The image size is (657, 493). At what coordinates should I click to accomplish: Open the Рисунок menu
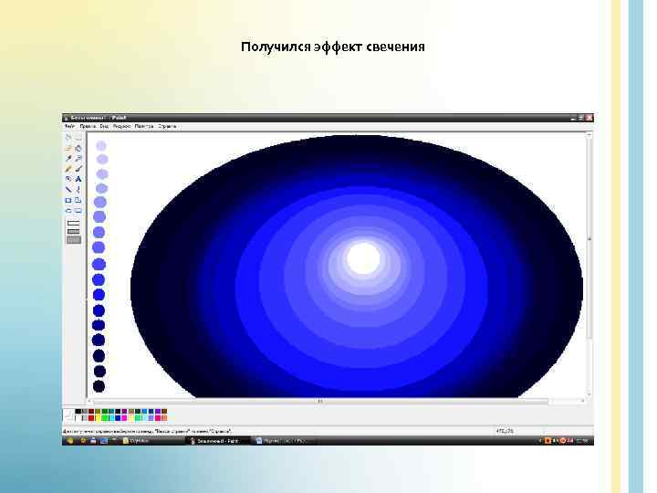[121, 126]
